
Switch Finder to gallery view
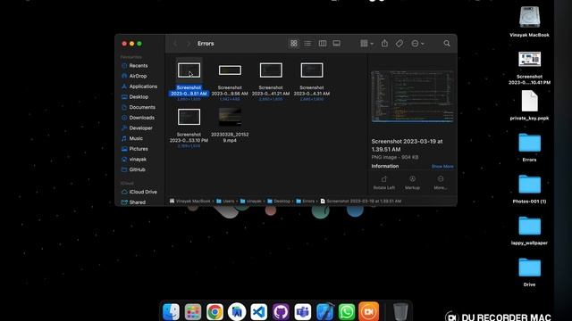(x=337, y=44)
